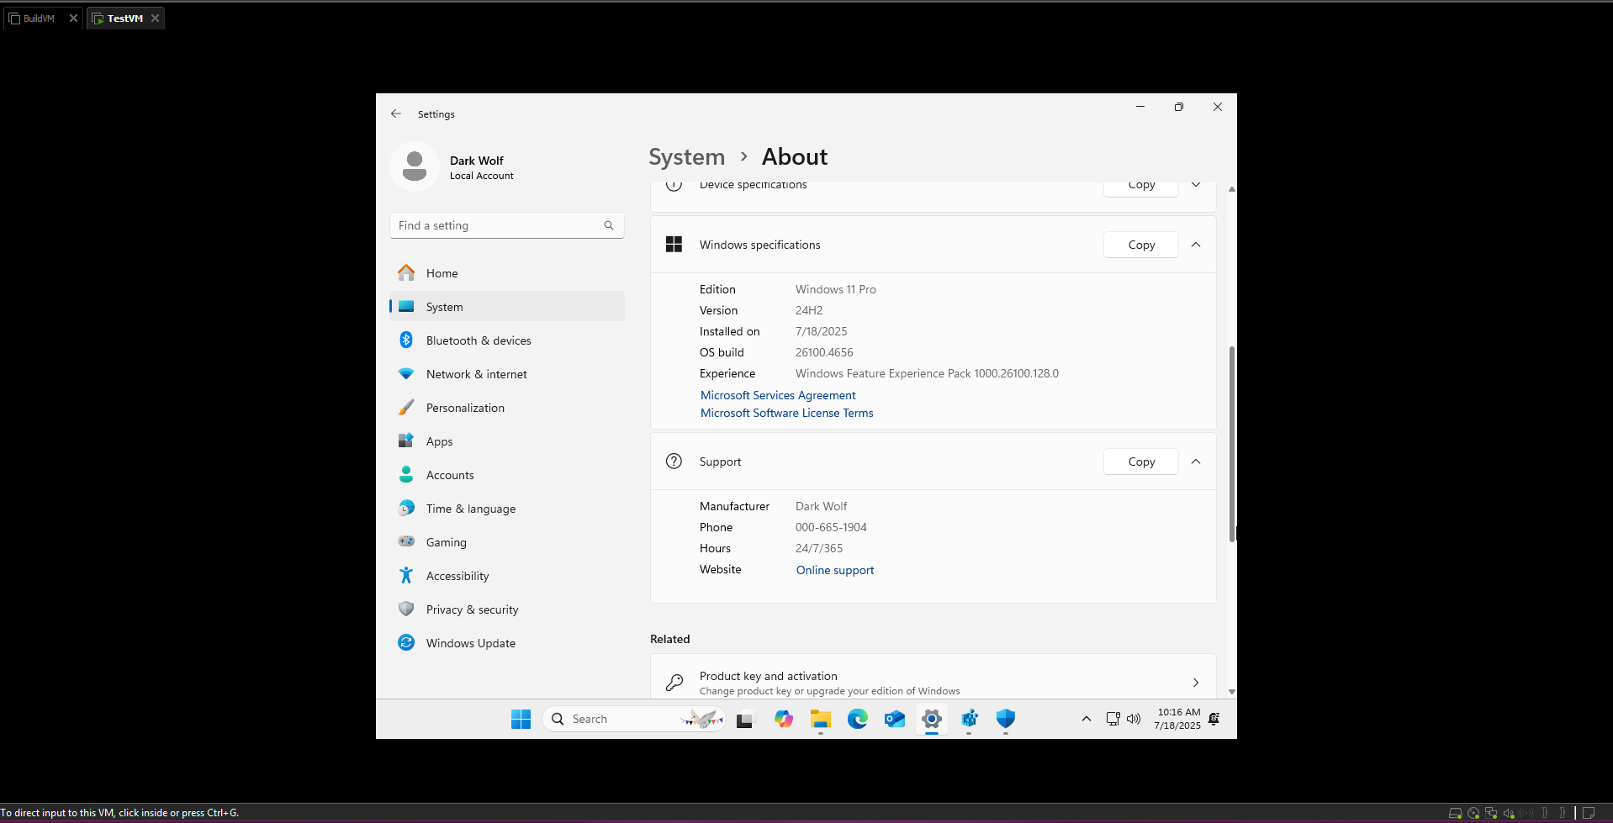Click the Dark Wolf account avatar

(x=415, y=166)
